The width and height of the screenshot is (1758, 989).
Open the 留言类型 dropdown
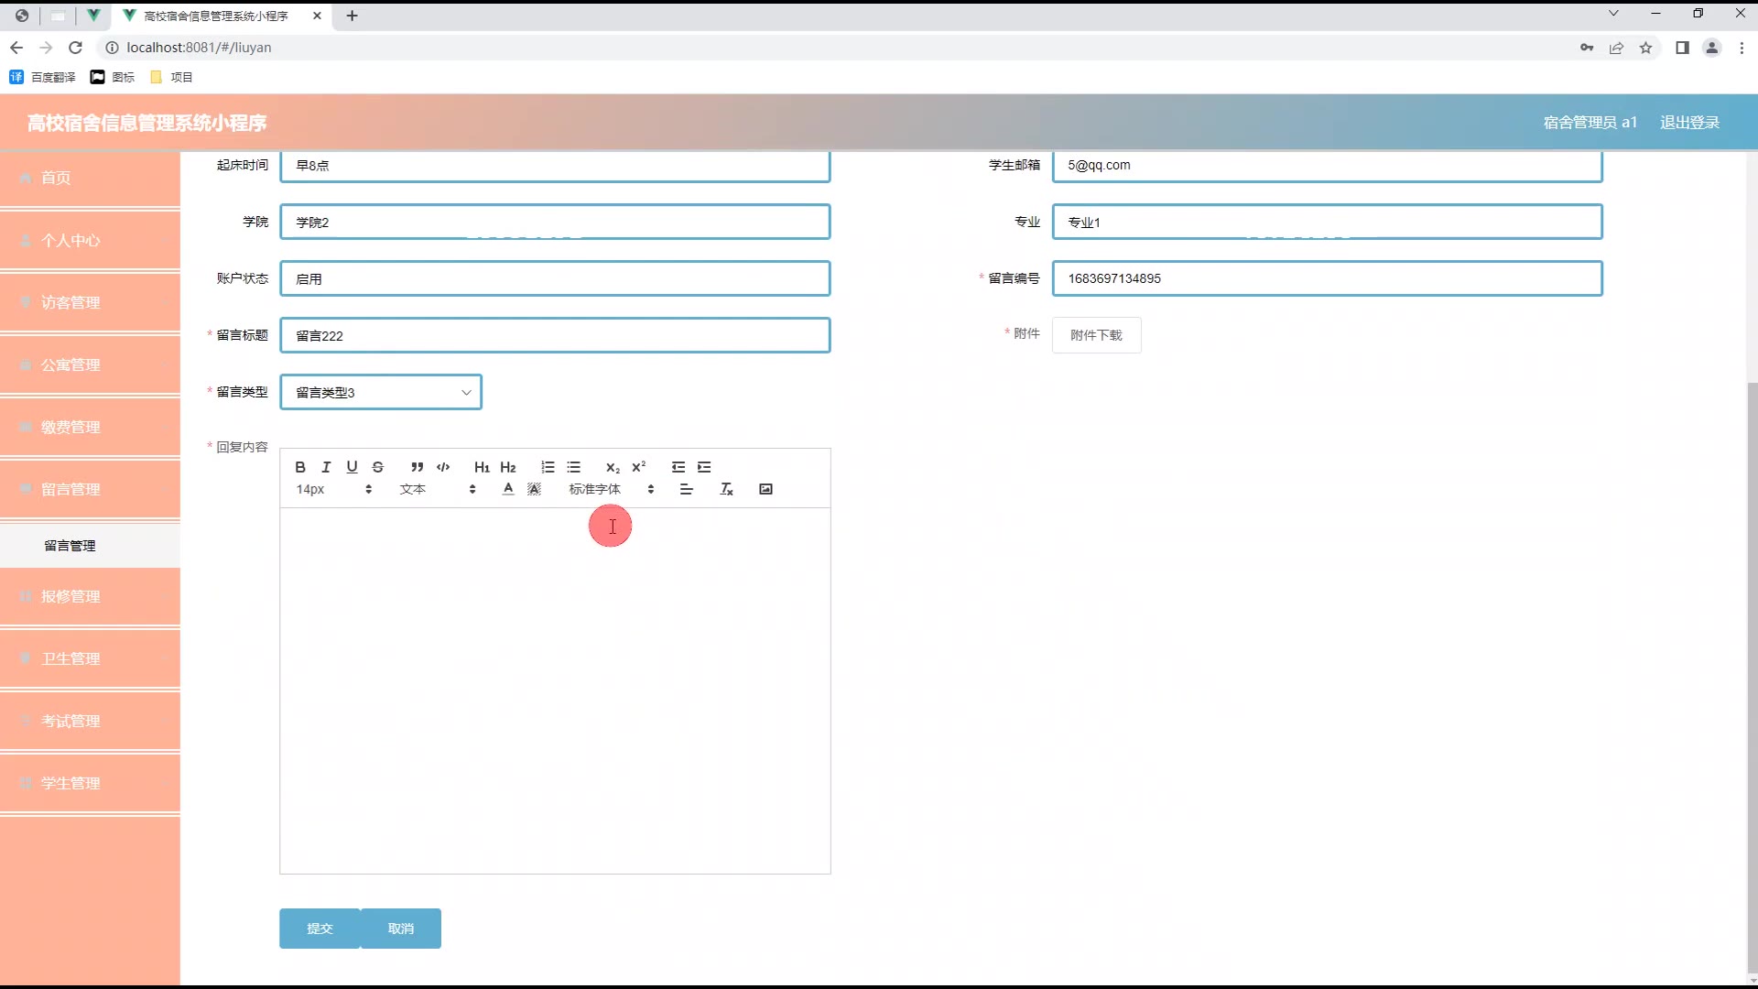(381, 392)
